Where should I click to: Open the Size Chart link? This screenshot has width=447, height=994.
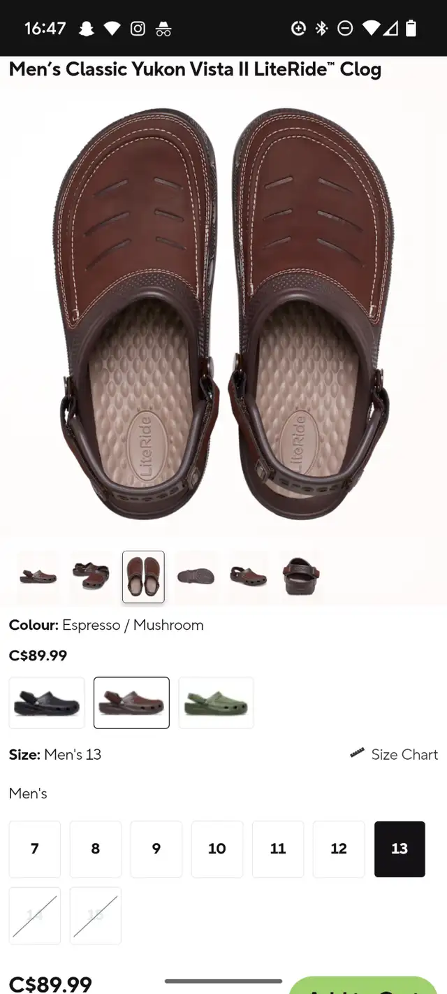tap(404, 754)
